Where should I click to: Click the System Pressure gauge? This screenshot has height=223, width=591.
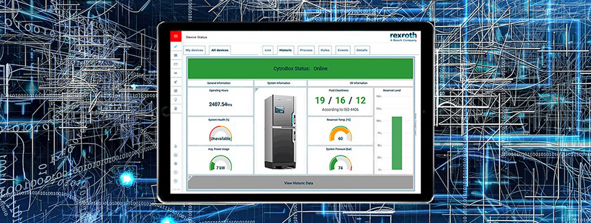point(340,163)
